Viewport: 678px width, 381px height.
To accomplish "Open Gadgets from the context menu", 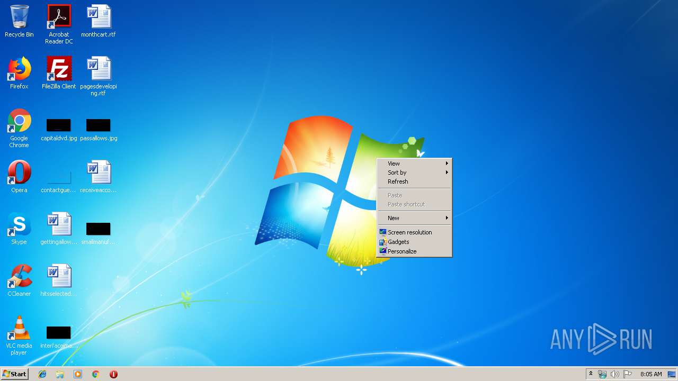I will coord(414,242).
